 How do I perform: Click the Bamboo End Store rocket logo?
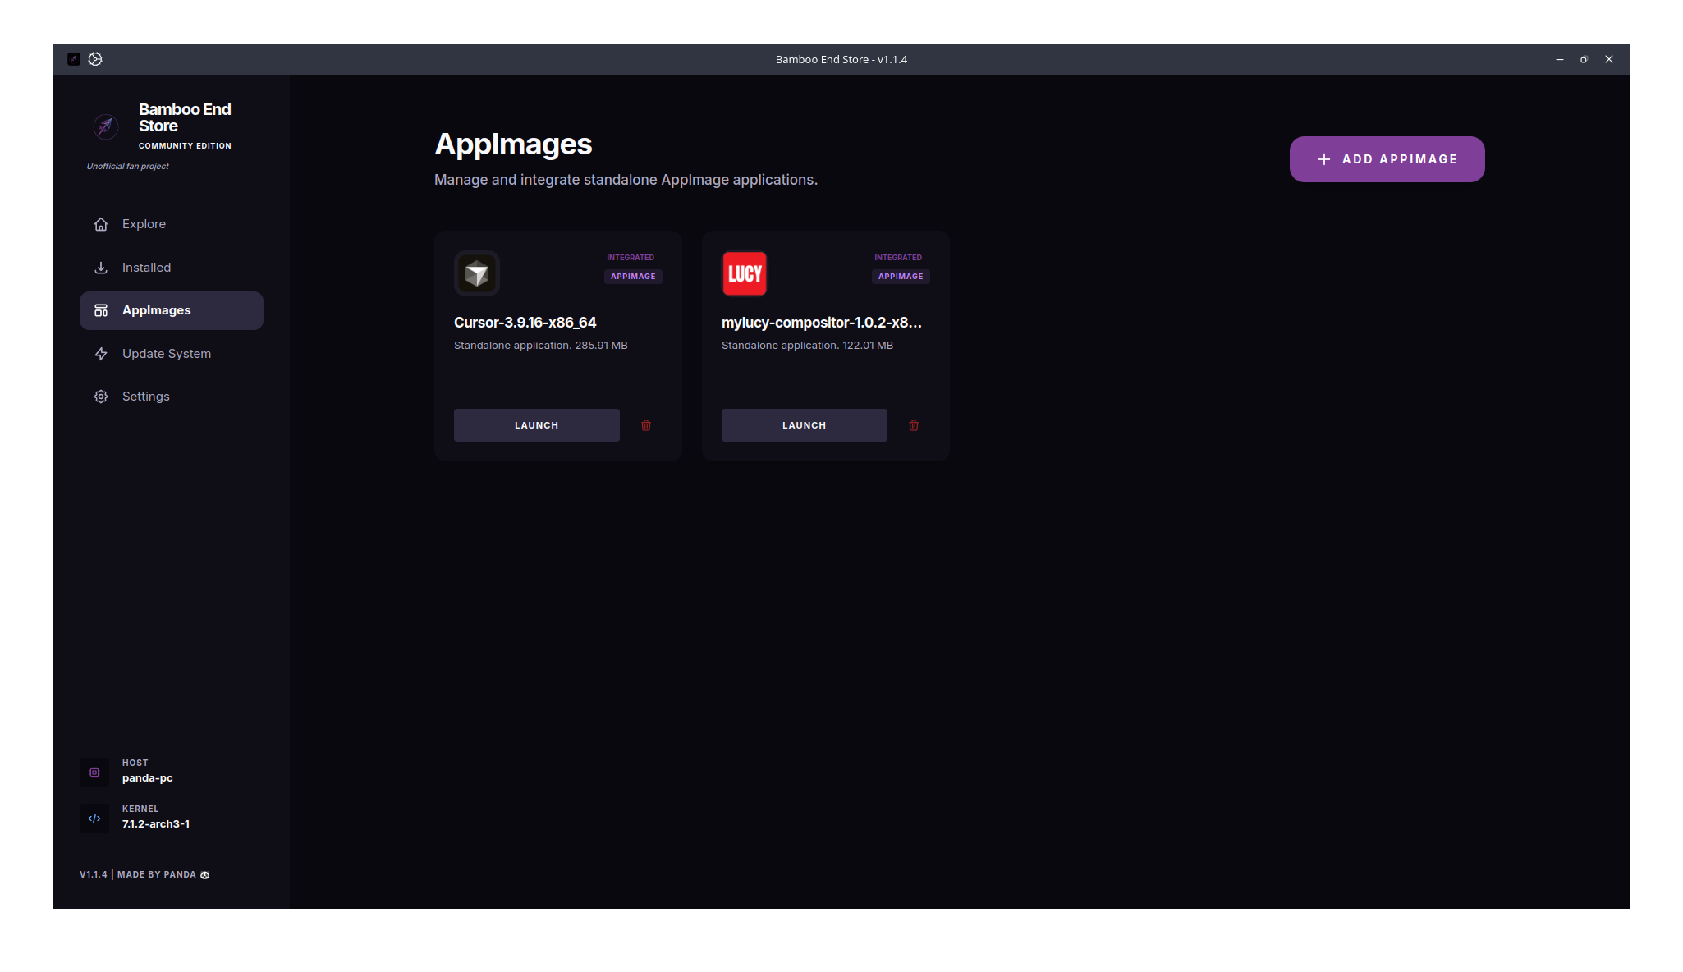click(105, 126)
